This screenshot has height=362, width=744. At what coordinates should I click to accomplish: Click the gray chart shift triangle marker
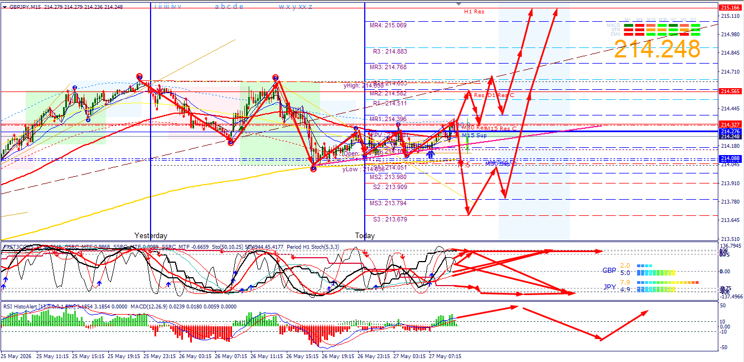pos(458,4)
